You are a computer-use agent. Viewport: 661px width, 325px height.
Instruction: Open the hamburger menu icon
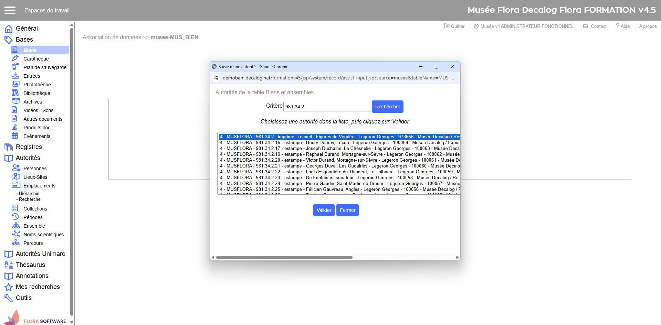click(x=10, y=10)
